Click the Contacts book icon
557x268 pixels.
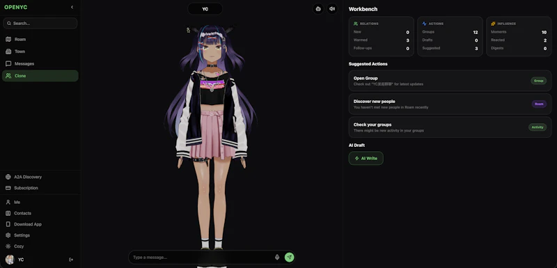coord(8,213)
